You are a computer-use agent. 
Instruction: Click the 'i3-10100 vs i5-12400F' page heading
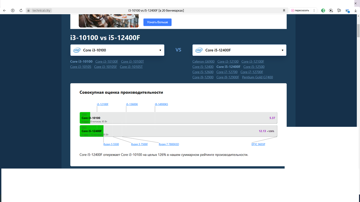click(105, 38)
